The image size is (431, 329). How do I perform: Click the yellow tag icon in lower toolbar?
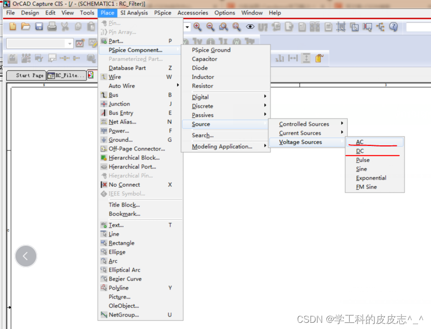pyautogui.click(x=319, y=58)
